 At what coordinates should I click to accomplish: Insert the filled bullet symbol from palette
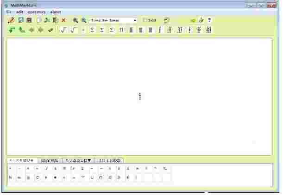(55, 177)
